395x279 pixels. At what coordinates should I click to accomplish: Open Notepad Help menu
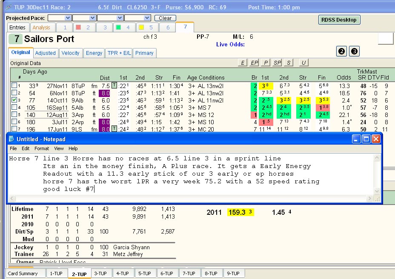click(73, 148)
